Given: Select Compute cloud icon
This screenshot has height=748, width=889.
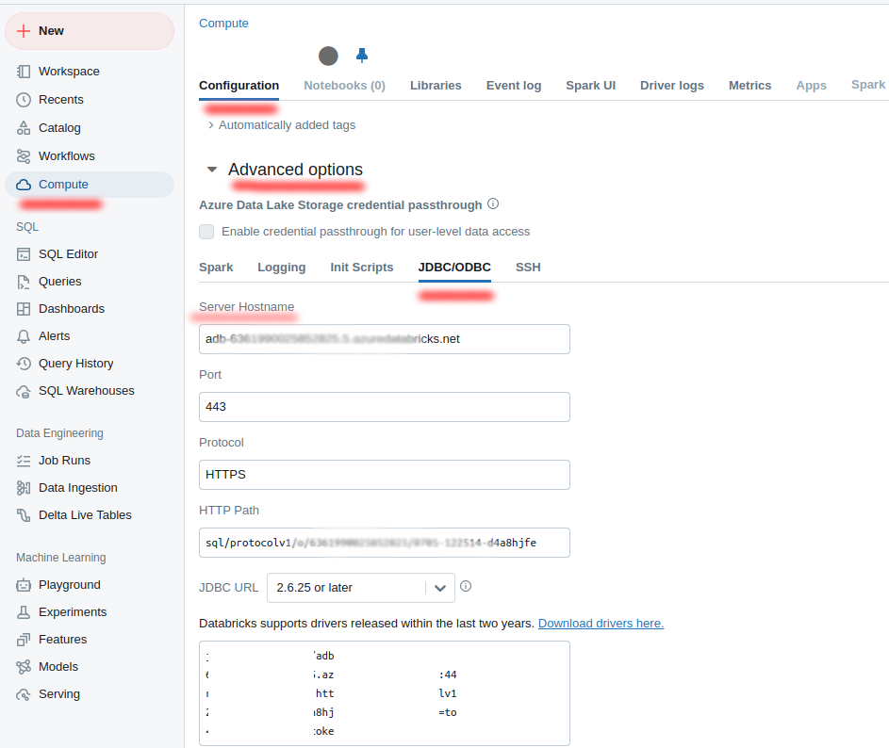Looking at the screenshot, I should pos(24,185).
